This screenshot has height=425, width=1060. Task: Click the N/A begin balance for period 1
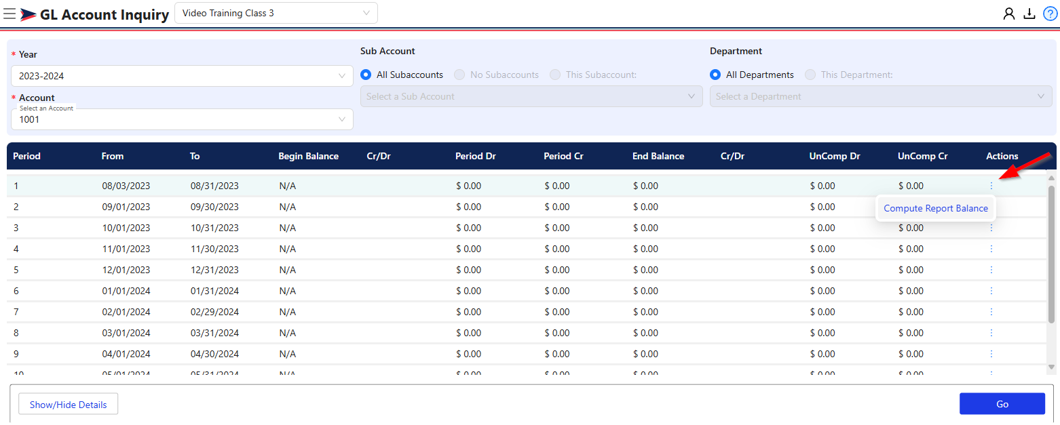coord(288,186)
